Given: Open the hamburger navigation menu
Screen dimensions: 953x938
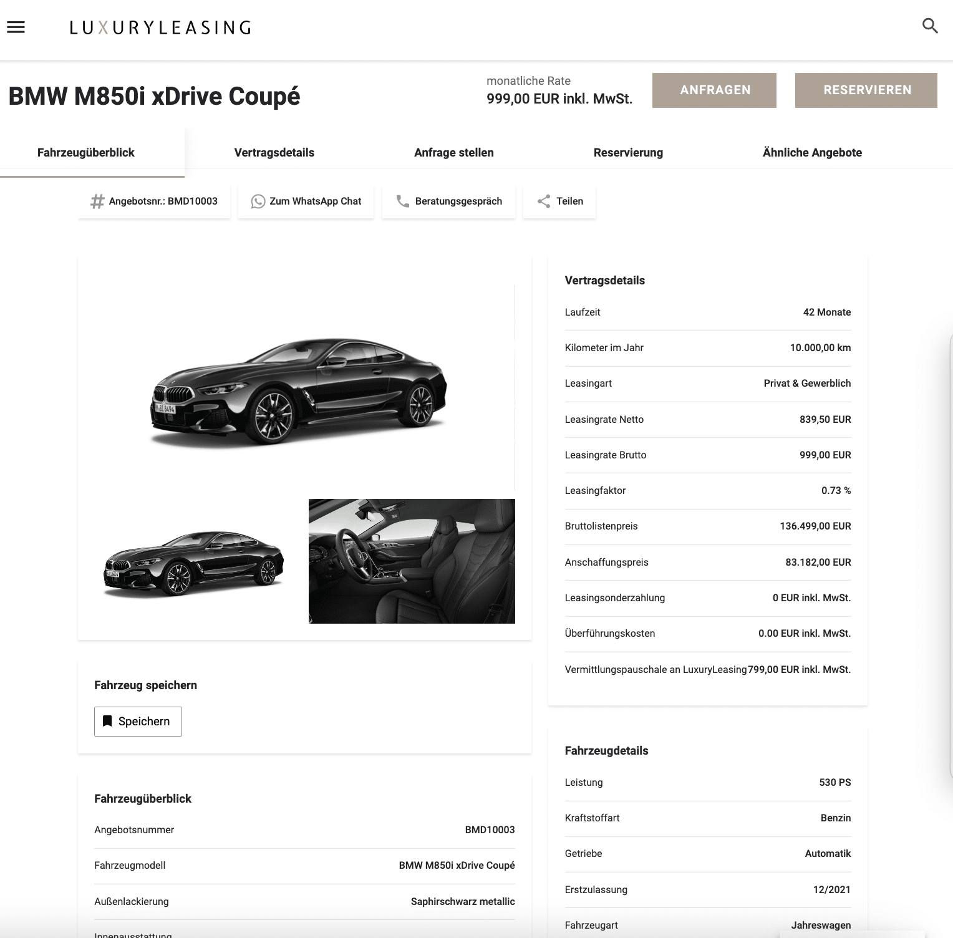Looking at the screenshot, I should point(16,27).
